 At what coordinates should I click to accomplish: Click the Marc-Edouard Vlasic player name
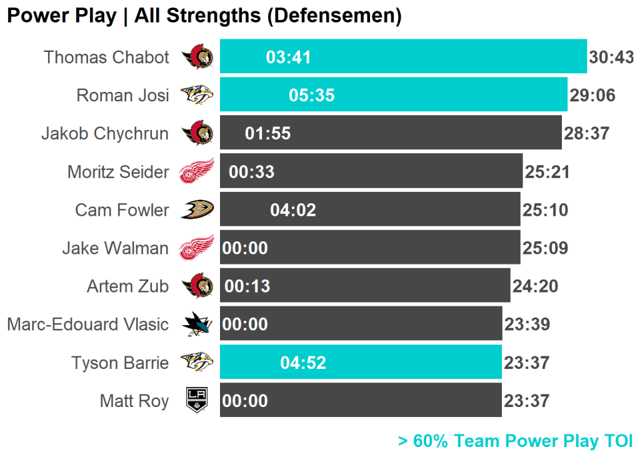[x=87, y=324]
